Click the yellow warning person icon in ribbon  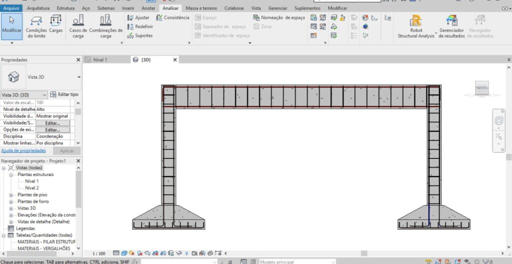tap(342, 17)
